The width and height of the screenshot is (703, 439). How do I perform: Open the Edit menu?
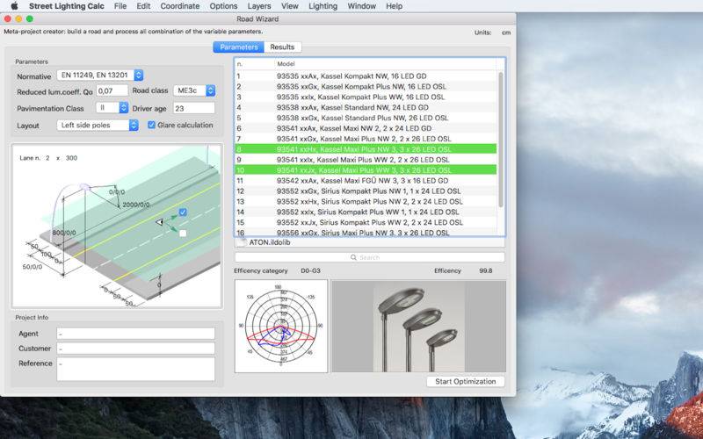click(143, 6)
